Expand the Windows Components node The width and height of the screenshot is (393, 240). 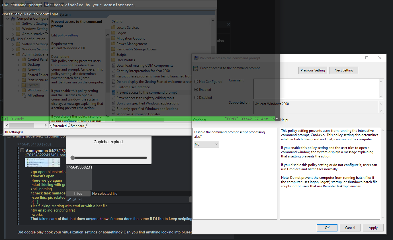(x=18, y=90)
